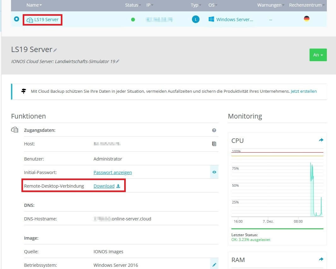Click the Funktionen section heading
This screenshot has width=336, height=269.
pyautogui.click(x=28, y=116)
